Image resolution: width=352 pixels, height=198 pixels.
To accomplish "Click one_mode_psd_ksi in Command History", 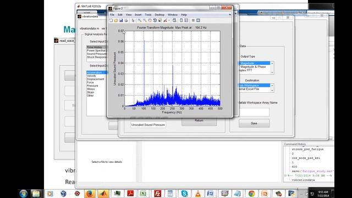I will 306,158.
